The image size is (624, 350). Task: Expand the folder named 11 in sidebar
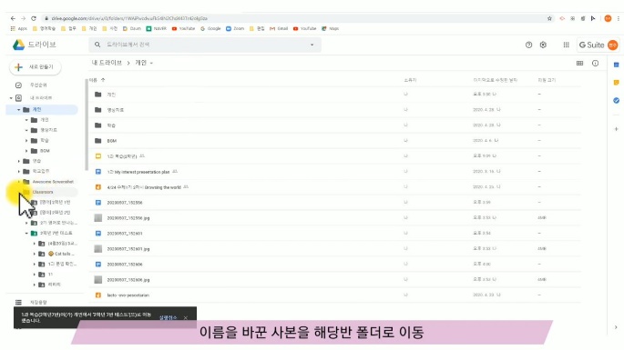35,275
